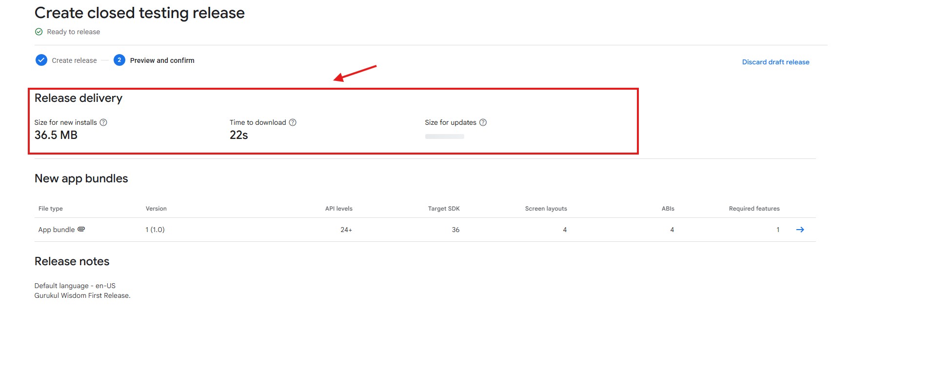This screenshot has width=929, height=390.
Task: Open help tooltip for Size for updates
Action: click(483, 122)
